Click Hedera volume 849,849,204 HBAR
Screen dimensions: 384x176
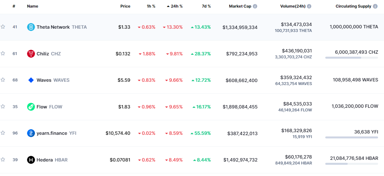coord(294,163)
